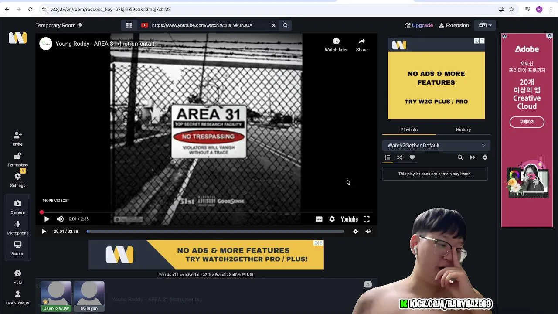Click the browser address bar URL
Image resolution: width=558 pixels, height=314 pixels.
tap(111, 9)
